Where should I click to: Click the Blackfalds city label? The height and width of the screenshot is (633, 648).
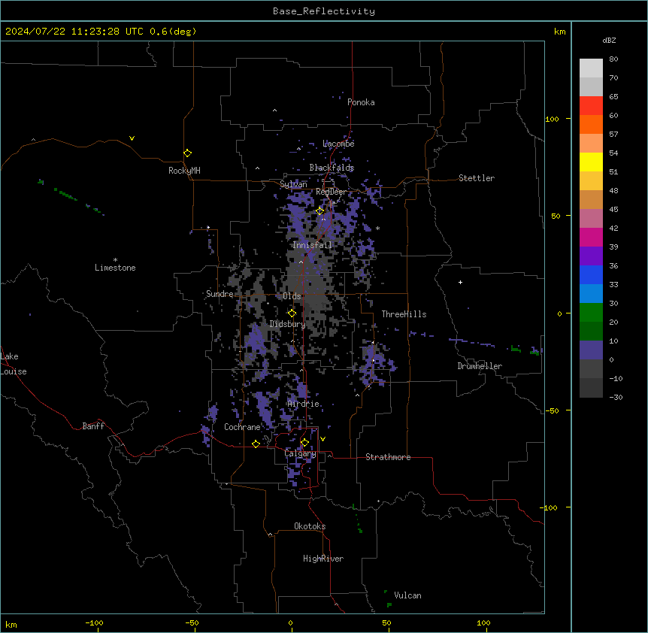coord(332,168)
